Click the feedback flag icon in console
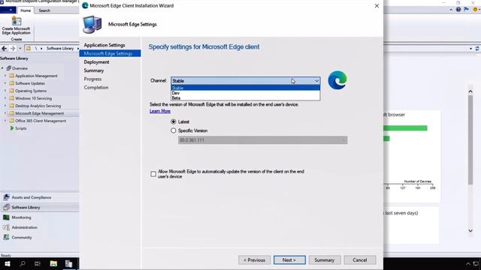This screenshot has height=270, width=481. (466, 10)
